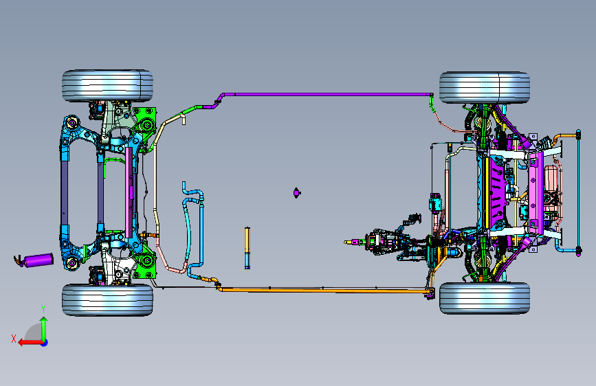The image size is (596, 386).
Task: Click the green Y axis label
Action: (x=43, y=309)
